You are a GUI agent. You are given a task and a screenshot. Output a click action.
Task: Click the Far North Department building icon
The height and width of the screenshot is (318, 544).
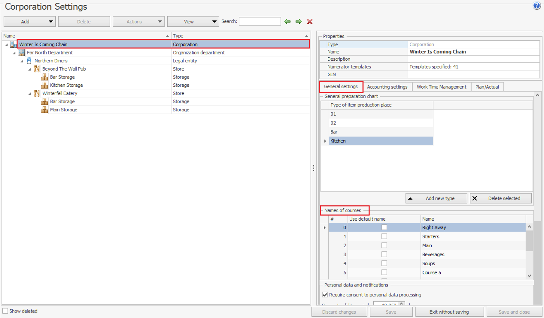(x=21, y=53)
